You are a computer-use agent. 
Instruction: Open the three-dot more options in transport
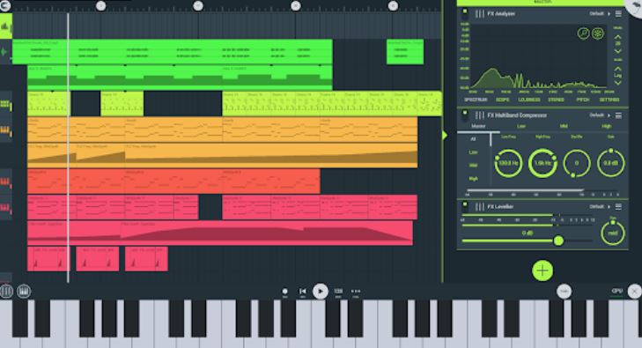coord(356,292)
